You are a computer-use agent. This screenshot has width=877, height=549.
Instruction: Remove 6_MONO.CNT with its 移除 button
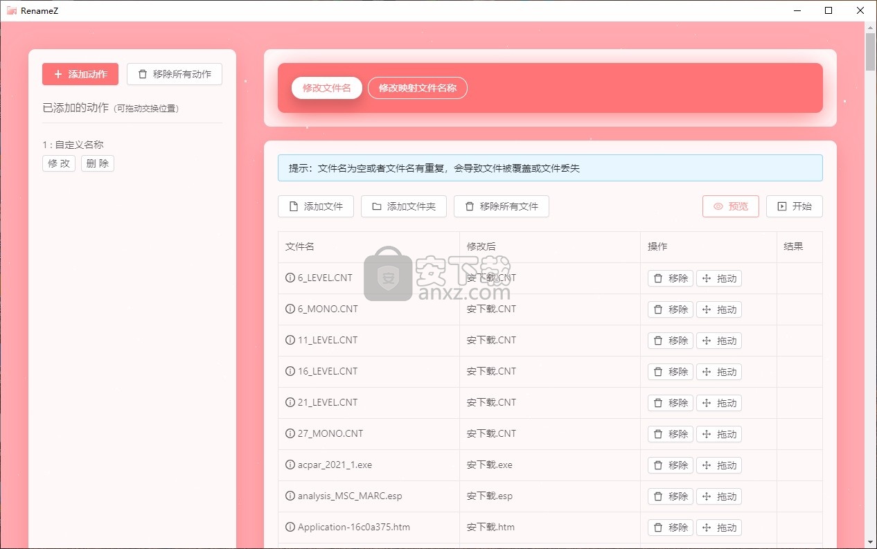pos(671,309)
